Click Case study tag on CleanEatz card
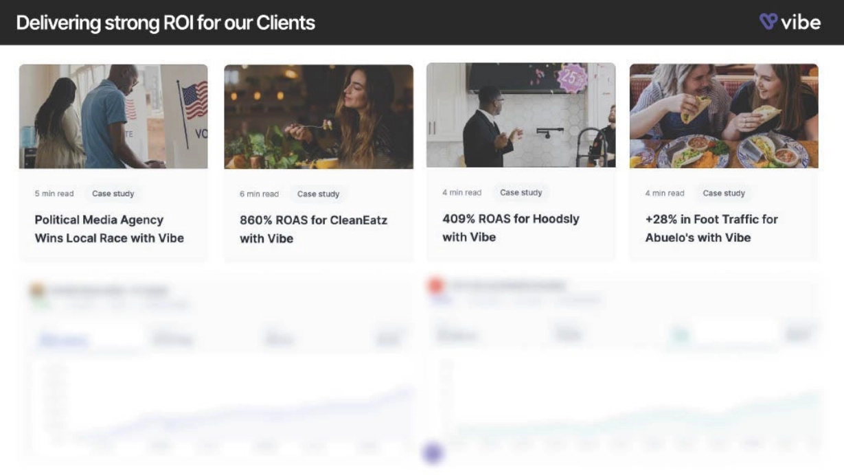844x475 pixels. coord(318,194)
